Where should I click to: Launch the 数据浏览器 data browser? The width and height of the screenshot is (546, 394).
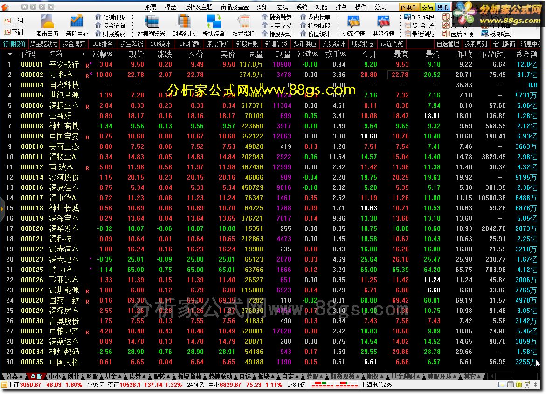(x=151, y=26)
